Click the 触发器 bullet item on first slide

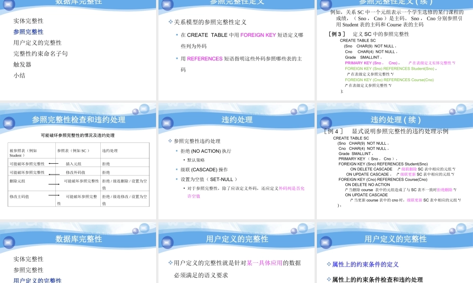click(23, 64)
